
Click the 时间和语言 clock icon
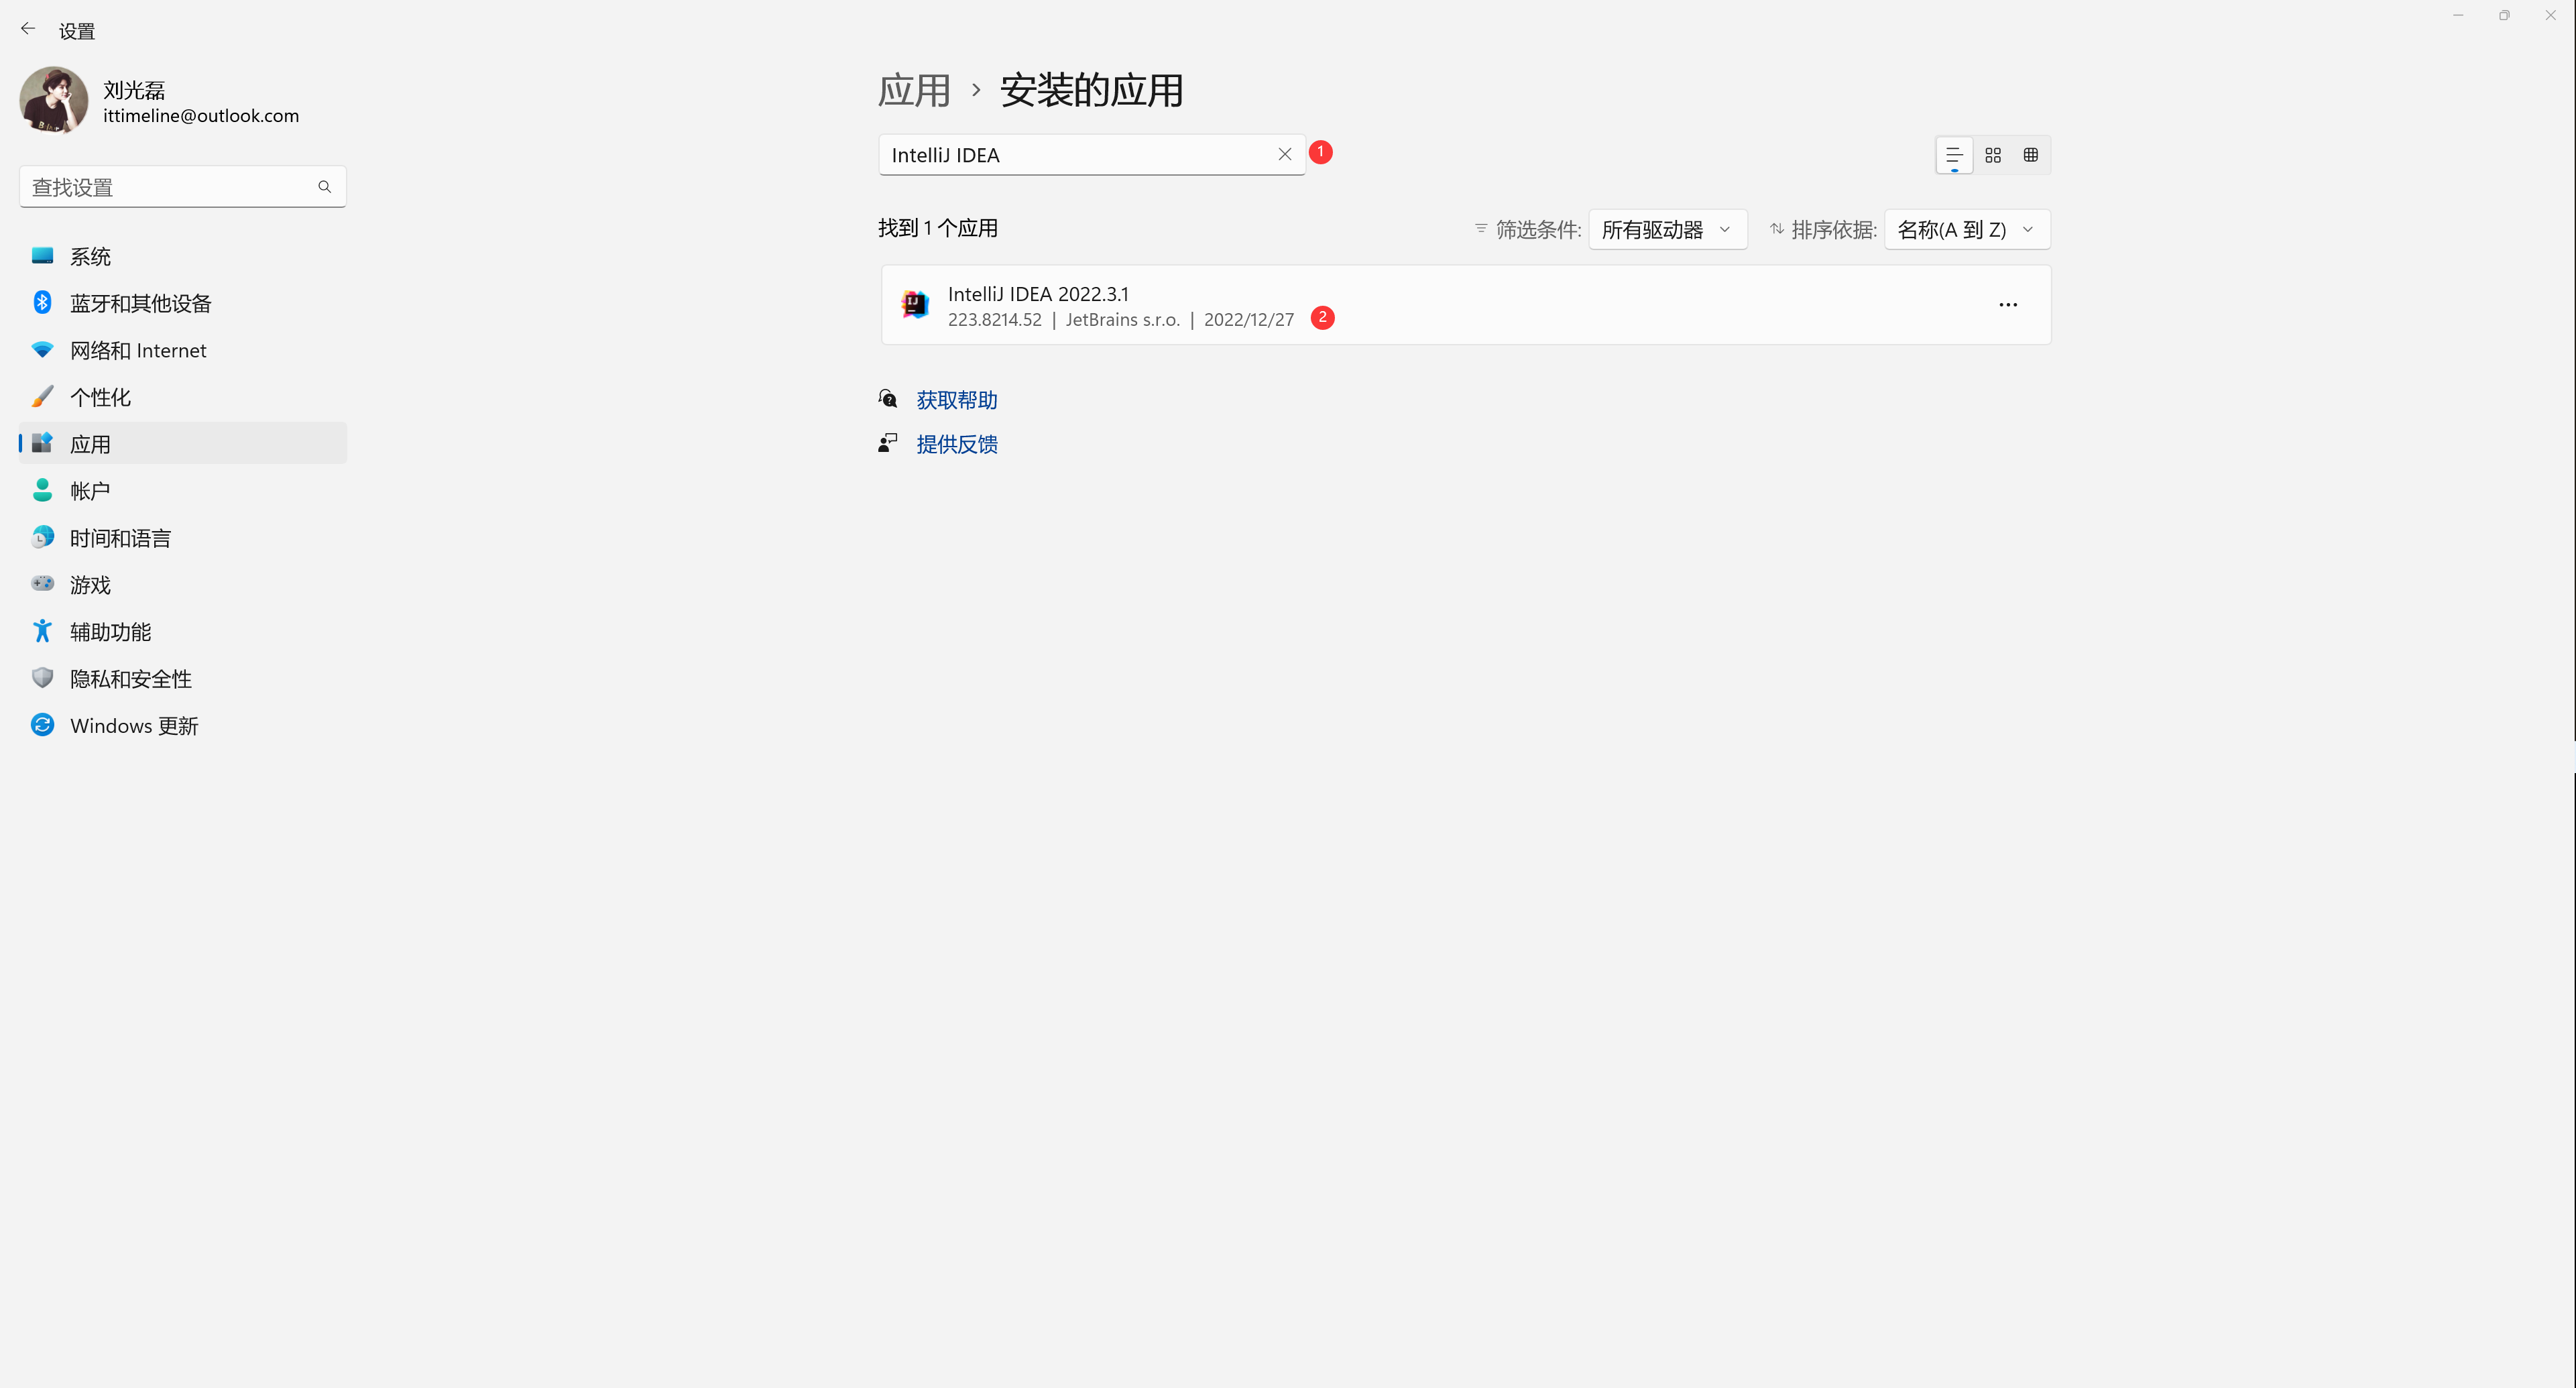click(x=42, y=537)
